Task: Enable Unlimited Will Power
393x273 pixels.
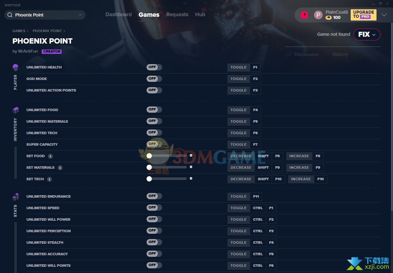Action: point(154,219)
